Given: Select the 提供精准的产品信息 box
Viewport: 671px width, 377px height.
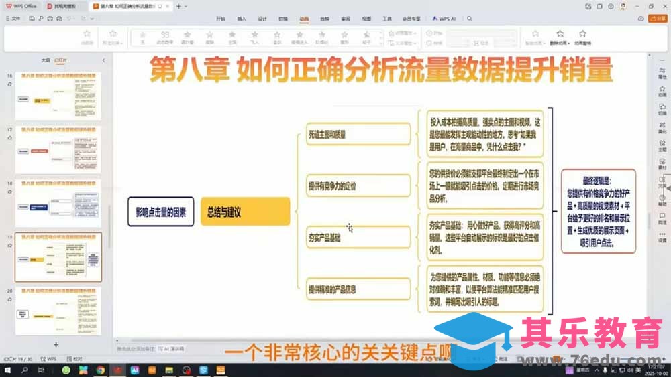Looking at the screenshot, I should pyautogui.click(x=358, y=289).
